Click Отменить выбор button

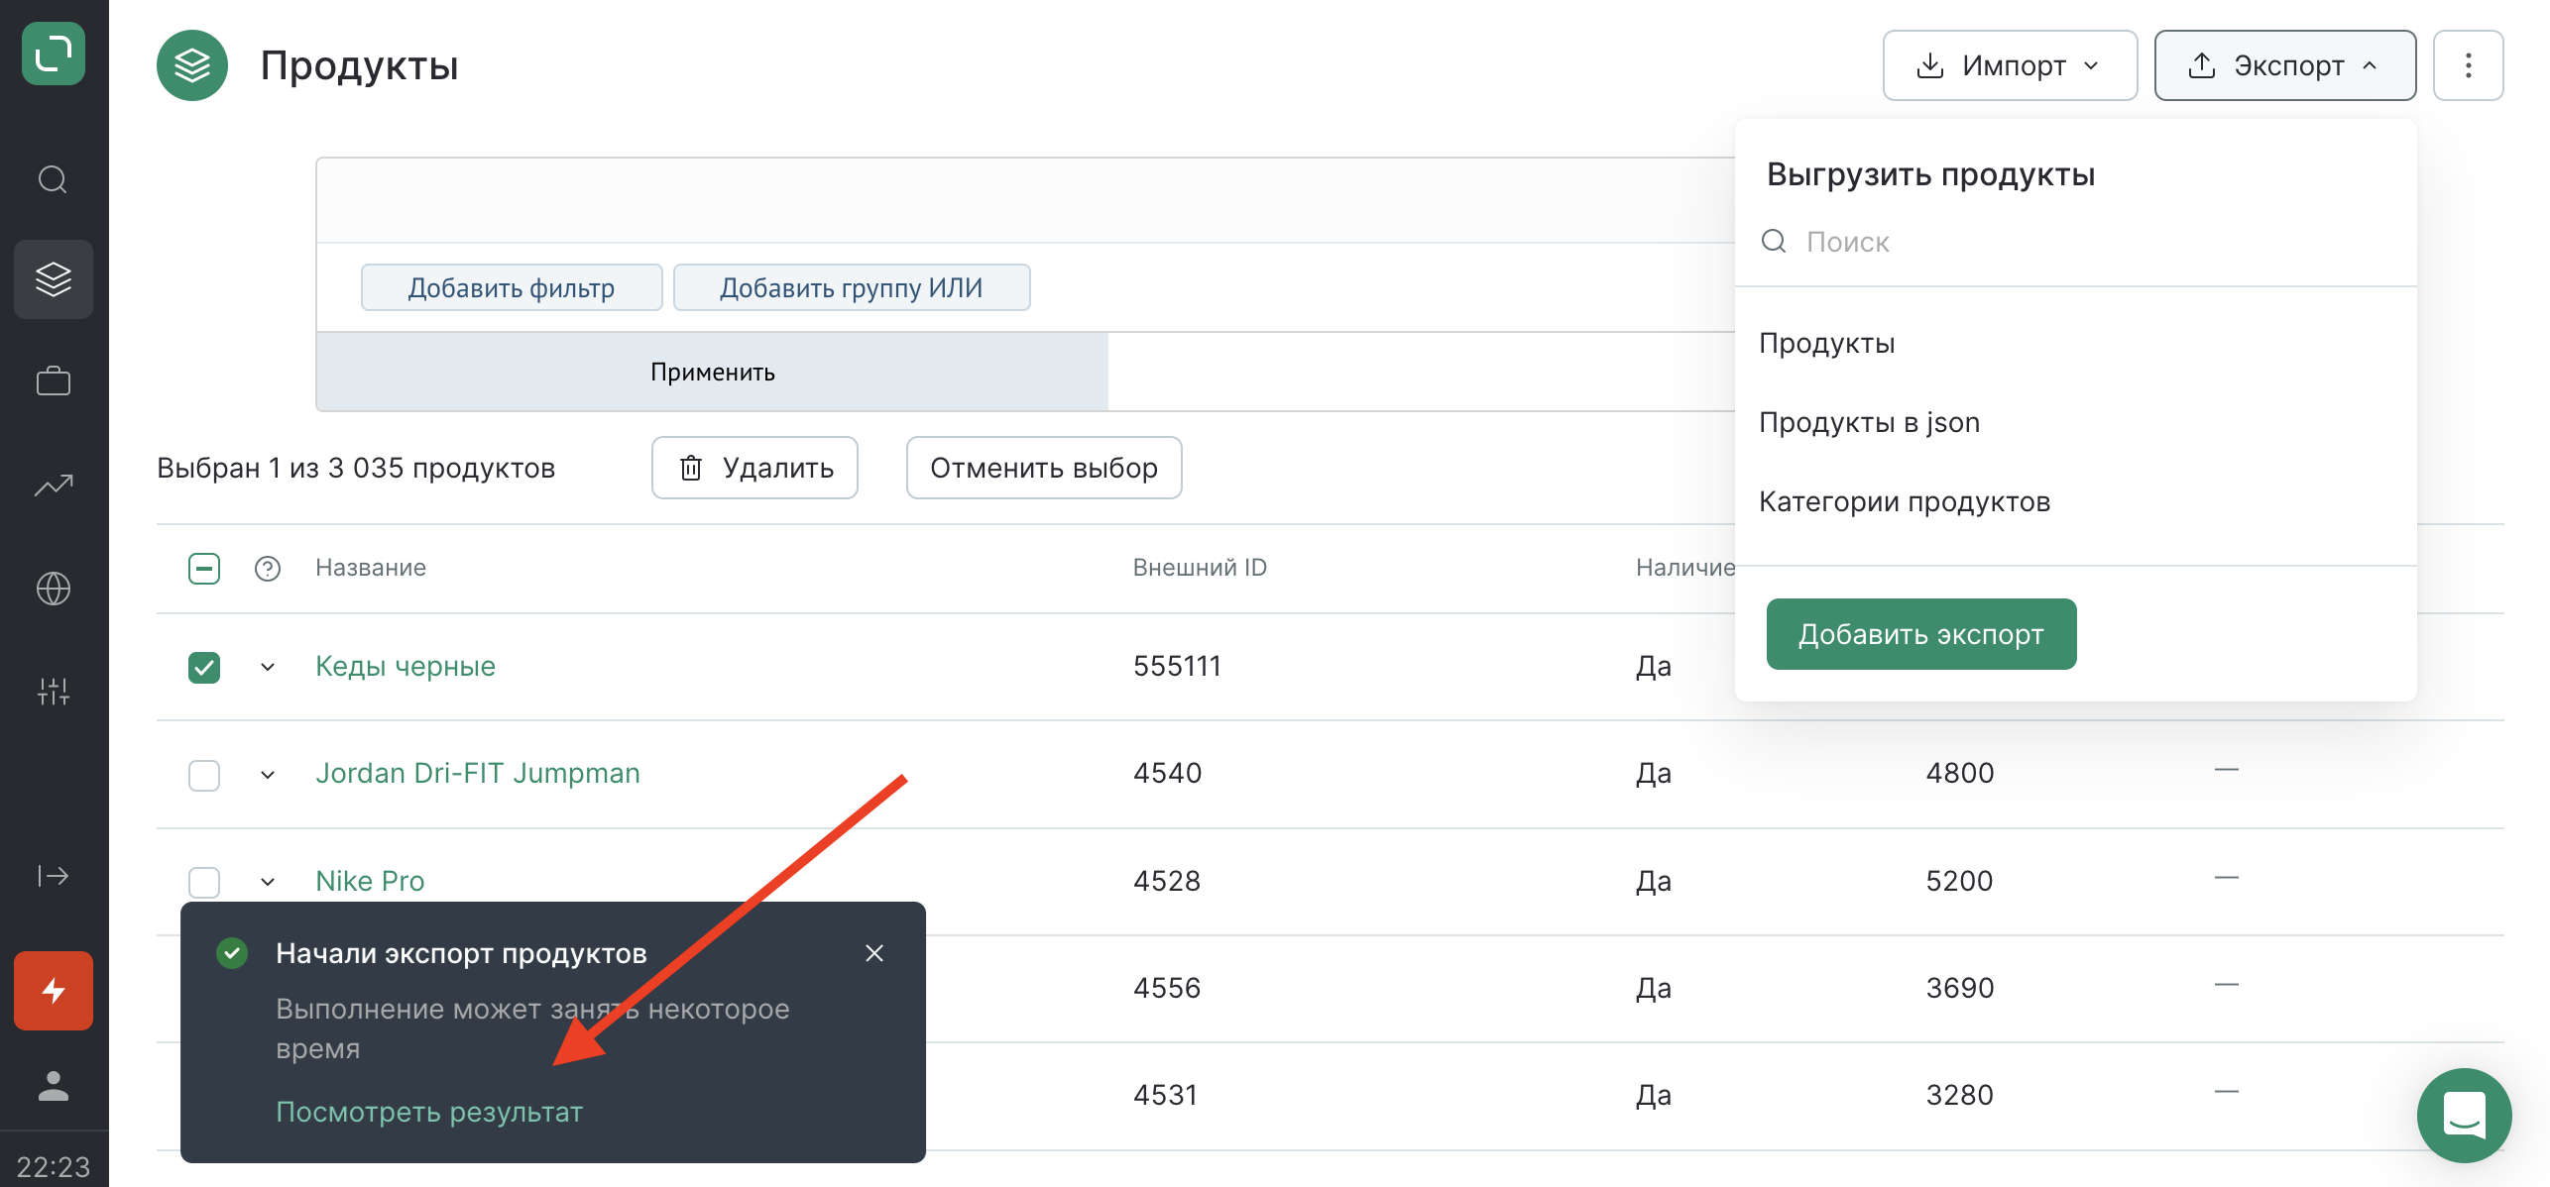(x=1044, y=468)
